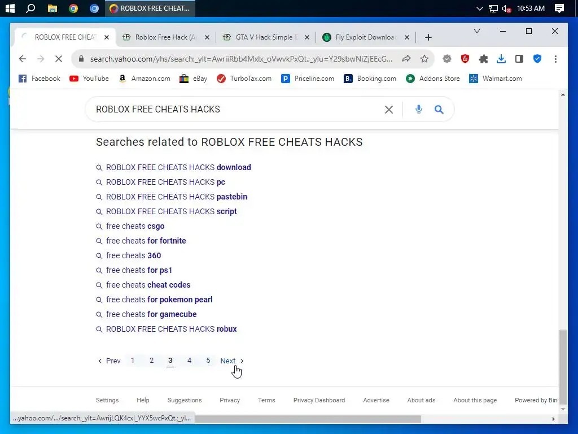578x434 pixels.
Task: Toggle the browser side panel
Action: [x=519, y=59]
